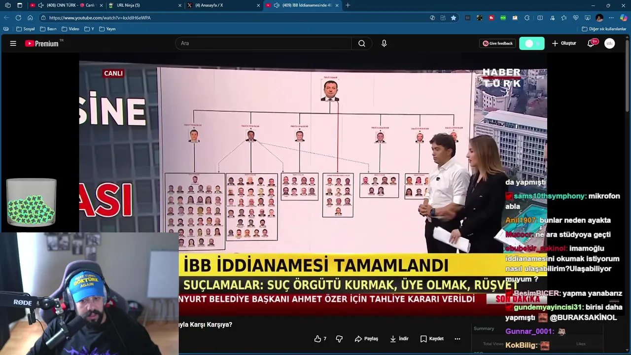View site information lock icon
The width and height of the screenshot is (631, 355).
[x=43, y=18]
